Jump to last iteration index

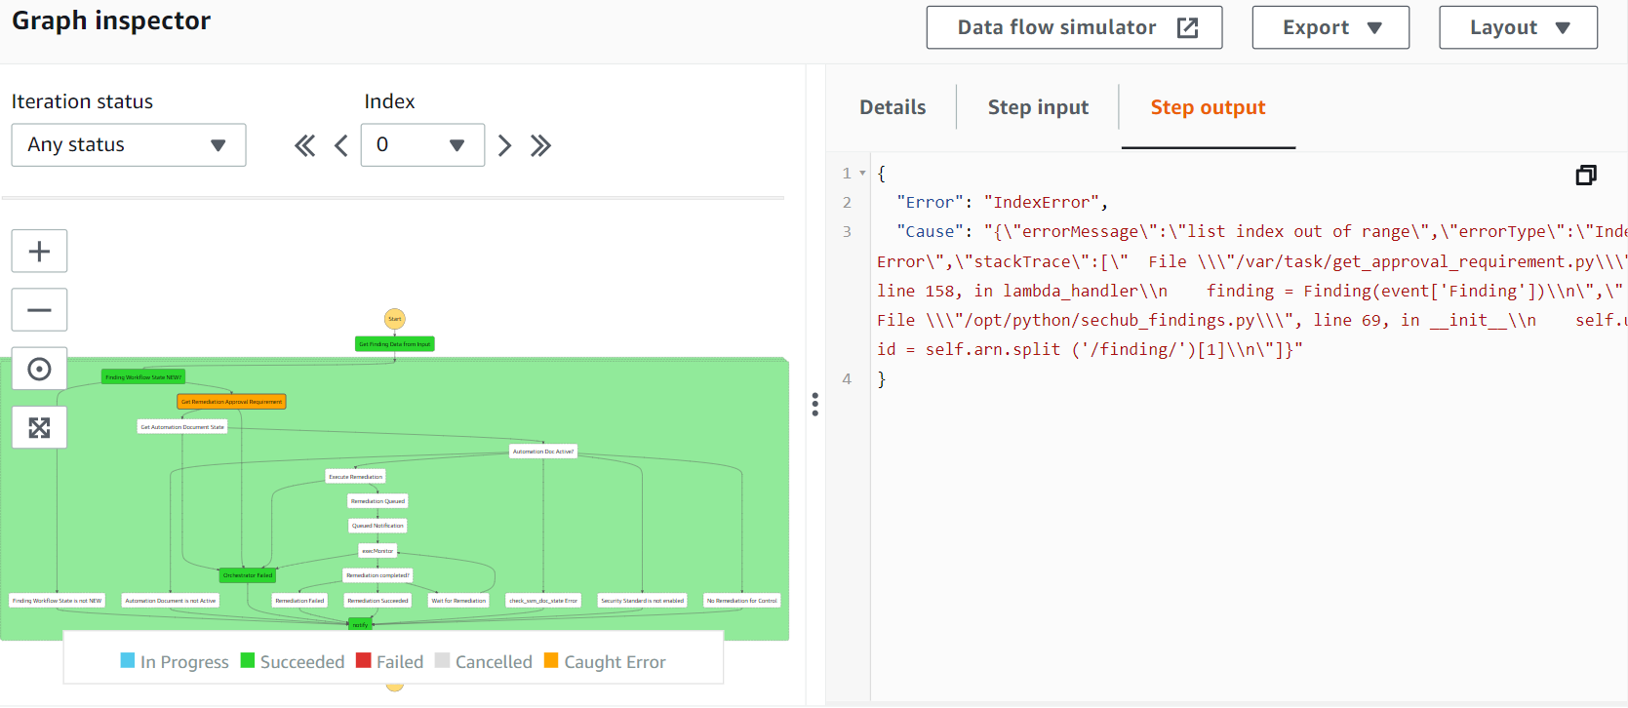click(540, 146)
